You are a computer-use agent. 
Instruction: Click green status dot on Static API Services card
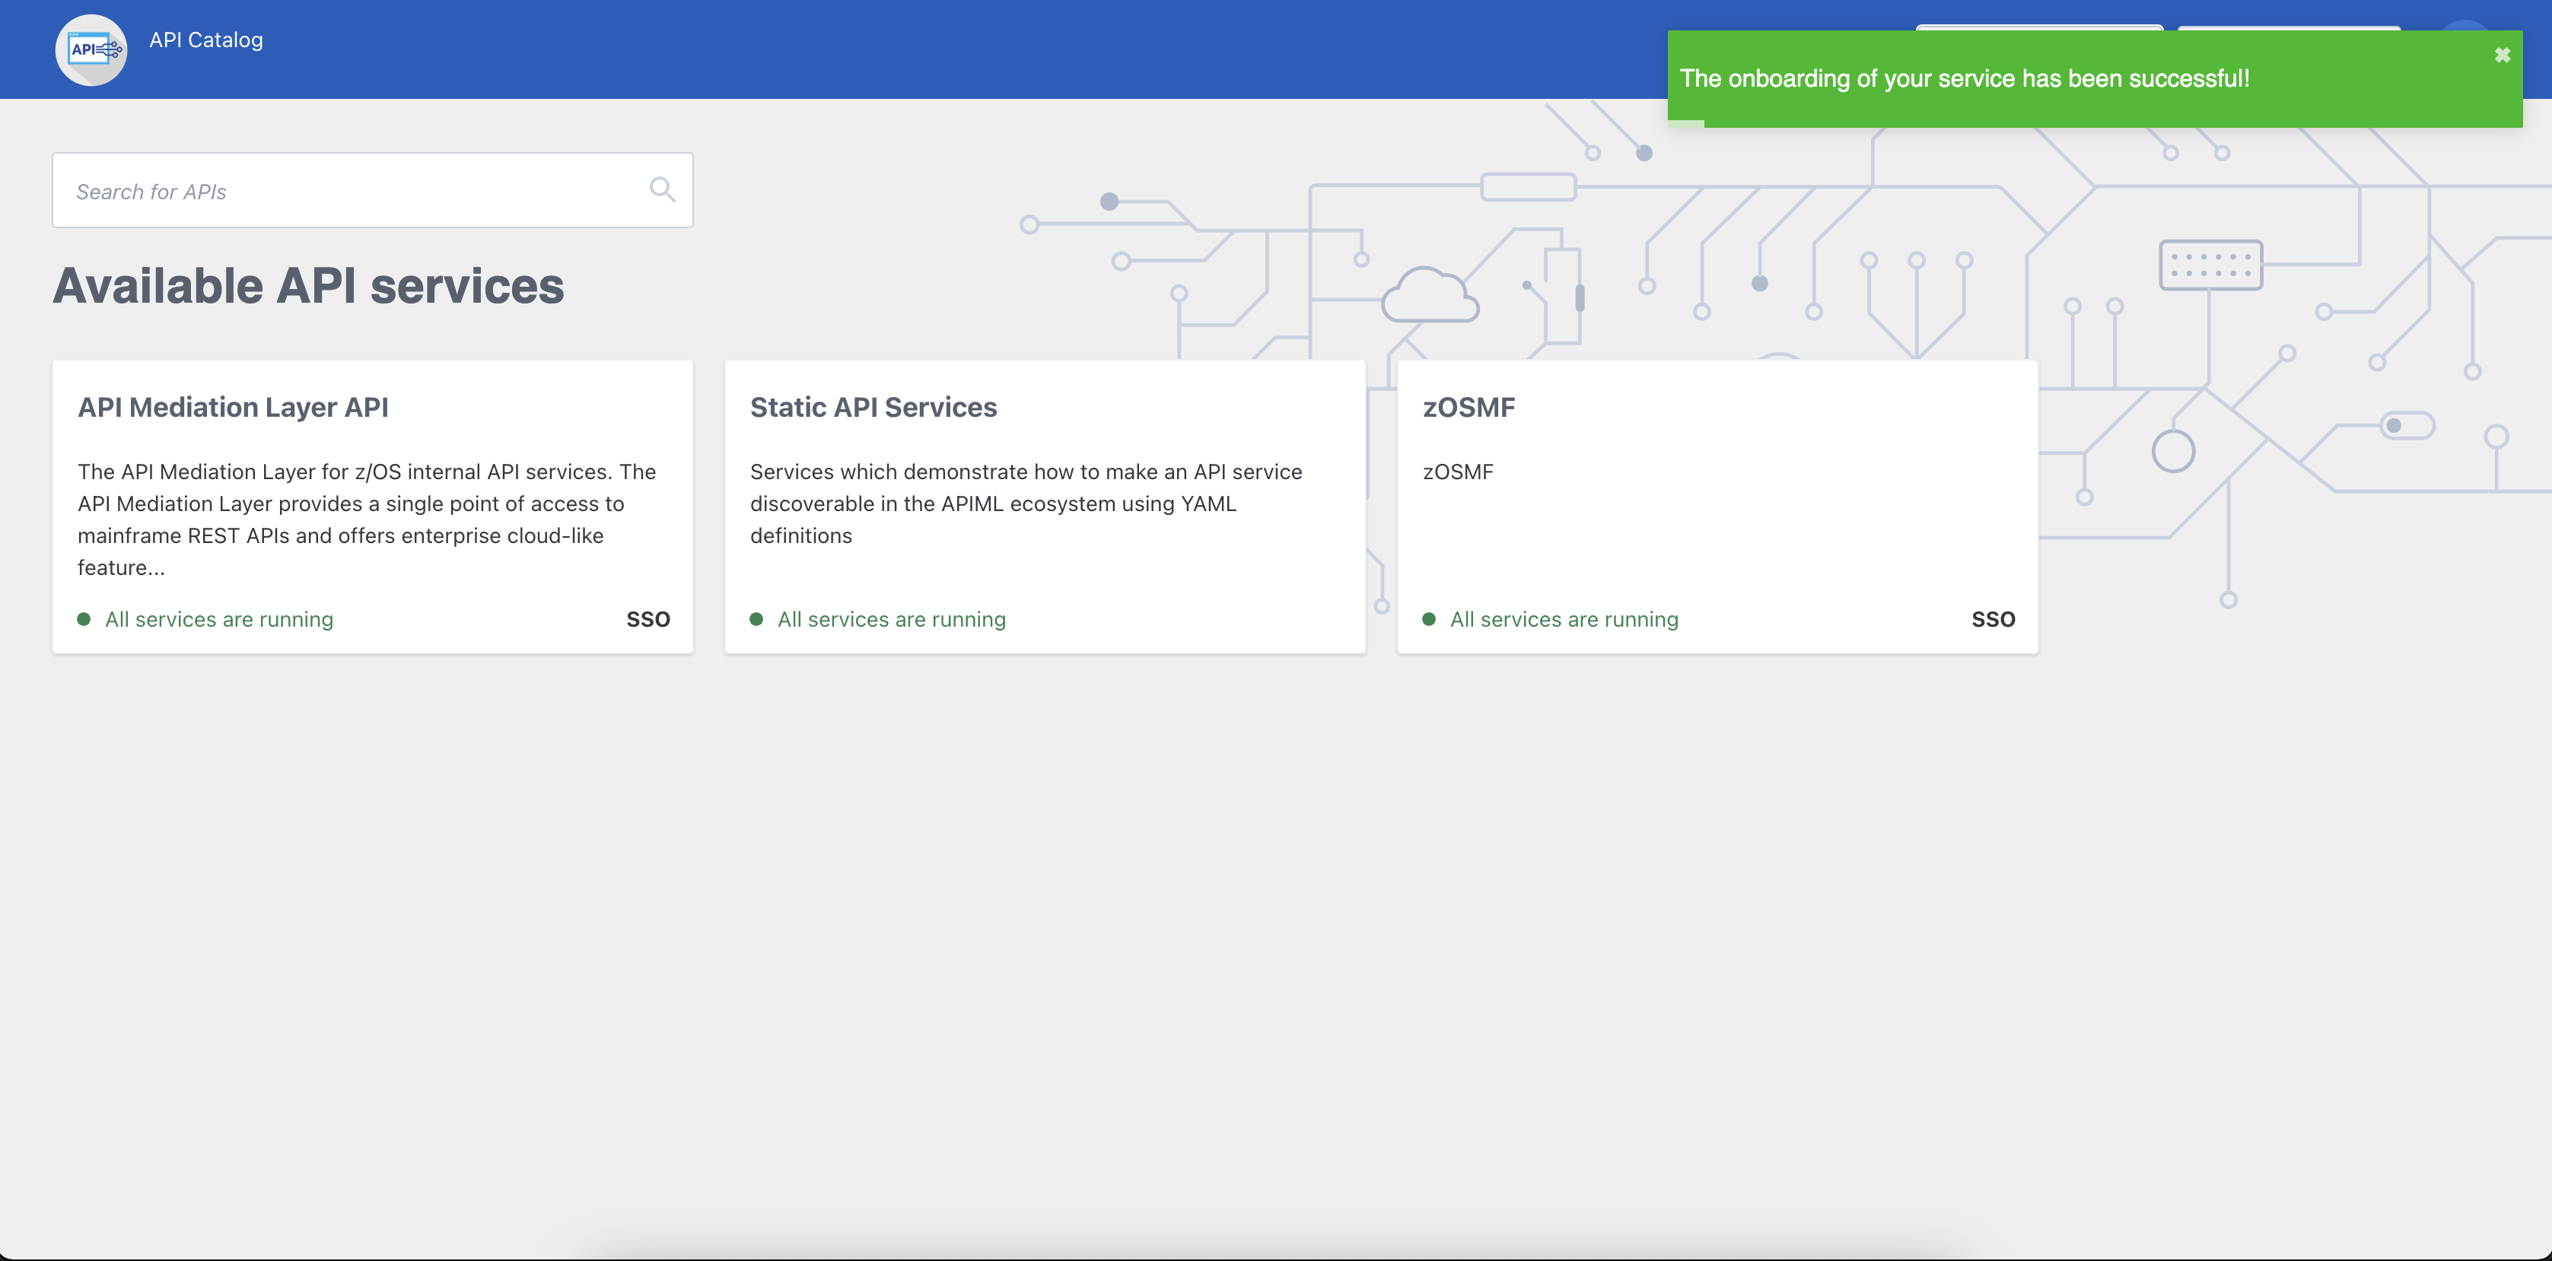click(757, 619)
